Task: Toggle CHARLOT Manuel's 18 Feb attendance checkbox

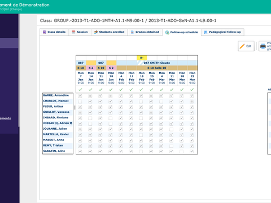Action: point(141,101)
